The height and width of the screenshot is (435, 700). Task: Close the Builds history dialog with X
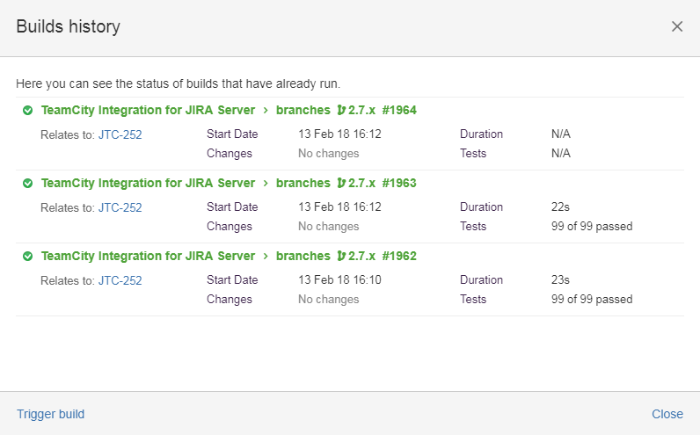pyautogui.click(x=677, y=26)
